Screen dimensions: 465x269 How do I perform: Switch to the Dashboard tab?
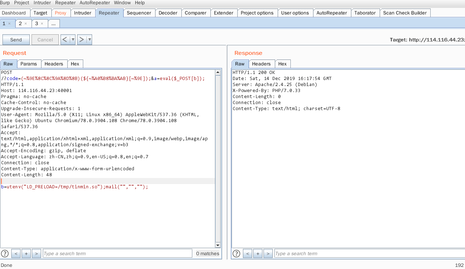pos(14,13)
